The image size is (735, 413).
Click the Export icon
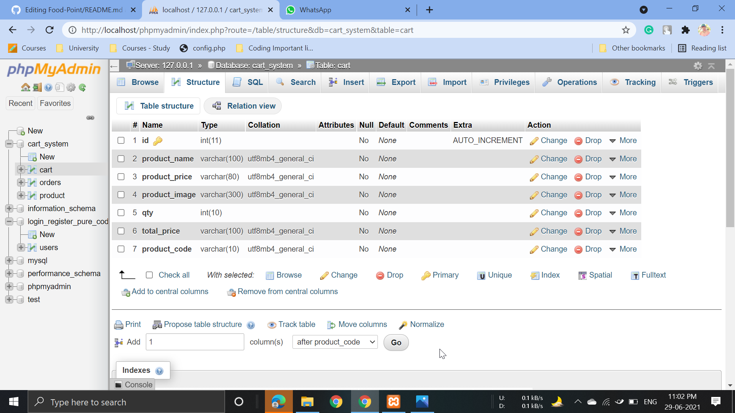tap(381, 82)
